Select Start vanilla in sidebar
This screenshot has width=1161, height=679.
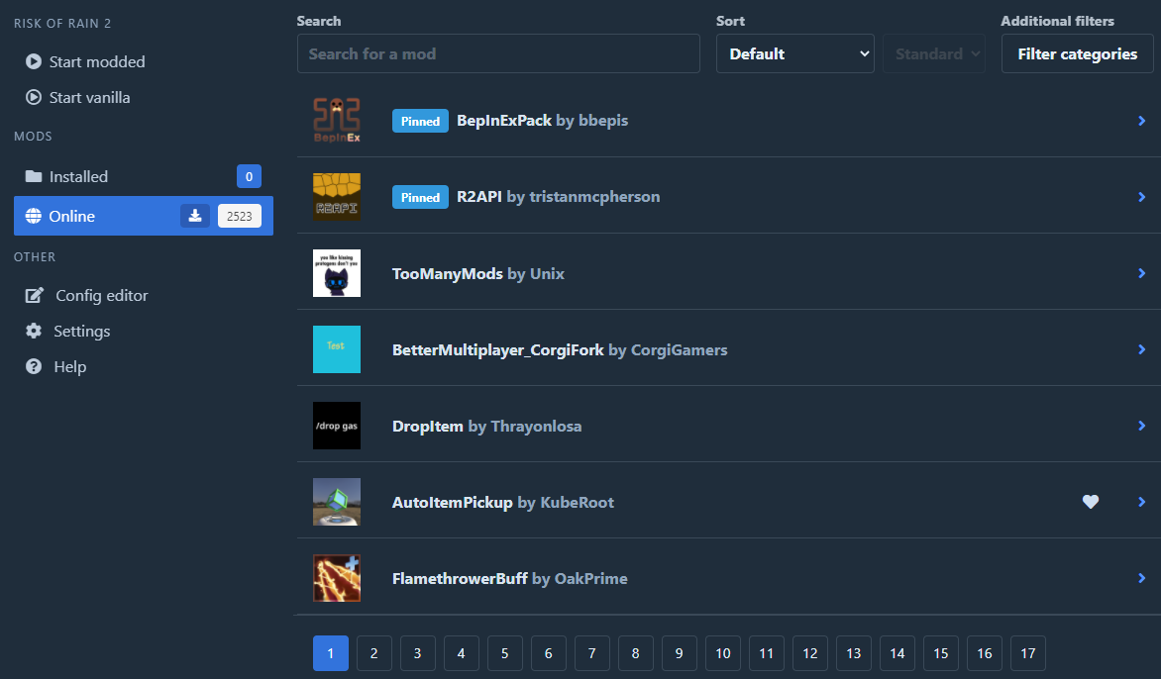(143, 97)
